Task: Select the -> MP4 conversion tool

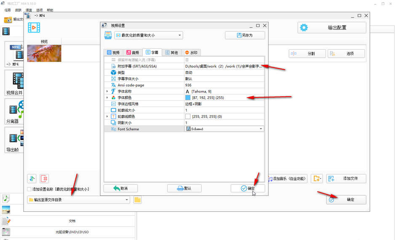Action: coord(14,55)
